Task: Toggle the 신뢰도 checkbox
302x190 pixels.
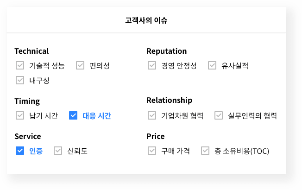Action: pos(58,151)
